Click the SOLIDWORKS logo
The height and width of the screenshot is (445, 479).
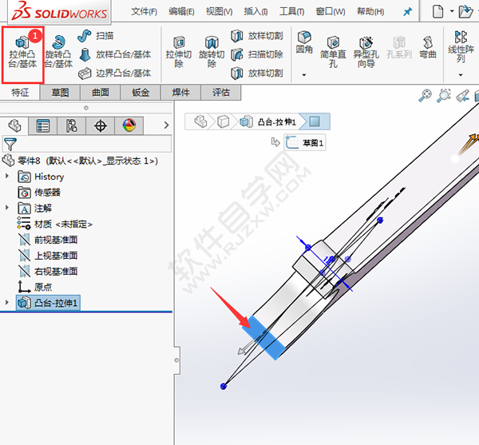click(x=59, y=12)
